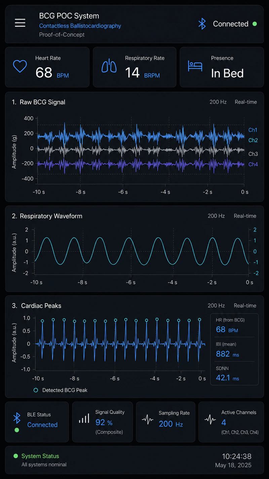The height and width of the screenshot is (479, 269).
Task: Click Real-time label in Raw BCG Signal panel
Action: pos(246,102)
